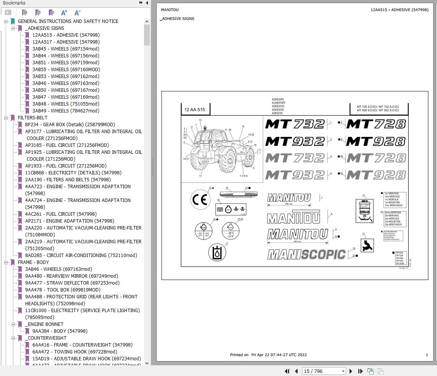Viewport: 437px width, 376px height.
Task: Open the page number dropdown
Action: click(343, 371)
